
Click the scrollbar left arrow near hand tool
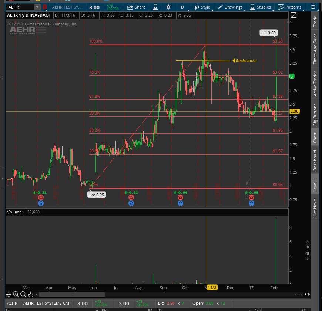point(37,295)
